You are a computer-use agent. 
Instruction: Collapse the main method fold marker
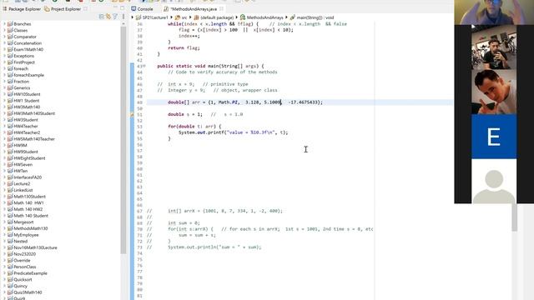point(144,66)
